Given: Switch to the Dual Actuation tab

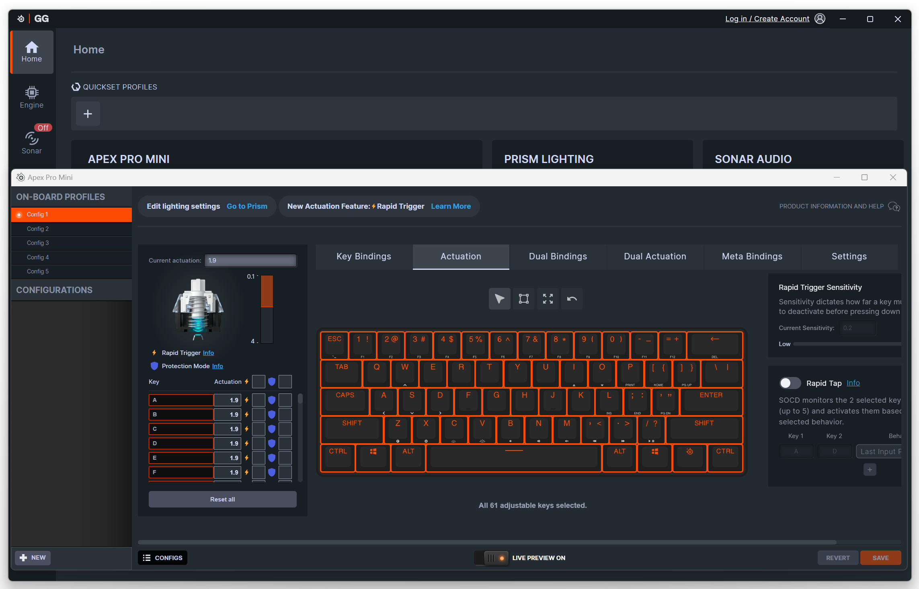Looking at the screenshot, I should point(655,257).
